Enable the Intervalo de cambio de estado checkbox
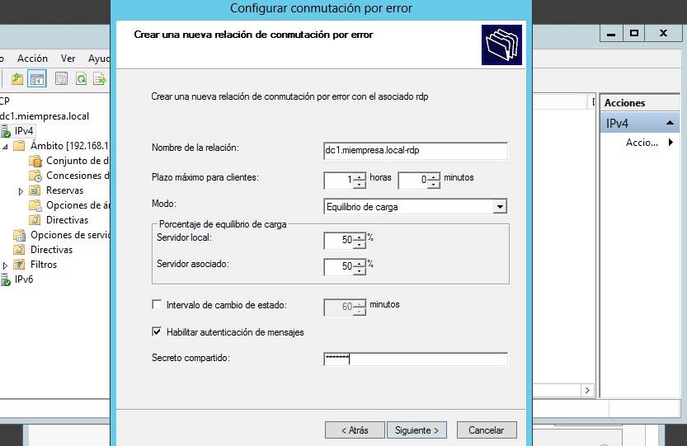687x446 pixels. click(x=158, y=305)
